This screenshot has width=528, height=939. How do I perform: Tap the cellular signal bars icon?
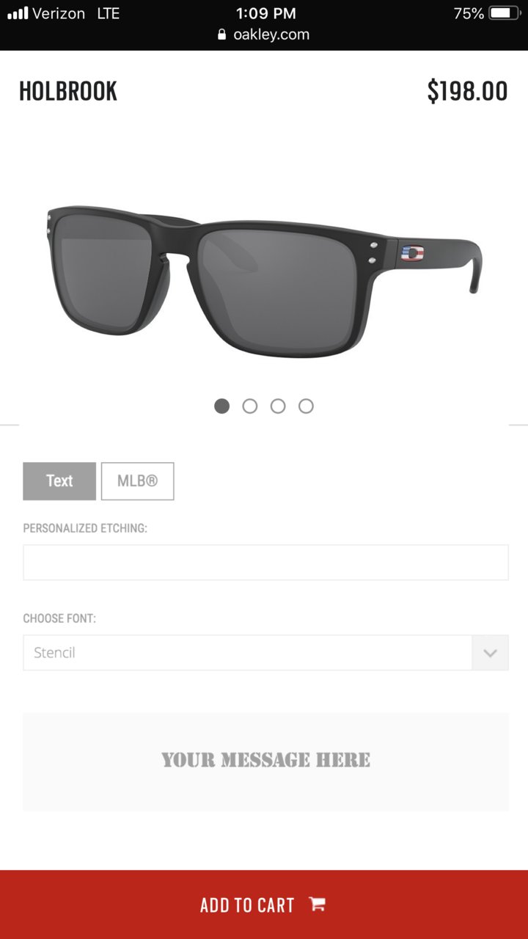18,13
